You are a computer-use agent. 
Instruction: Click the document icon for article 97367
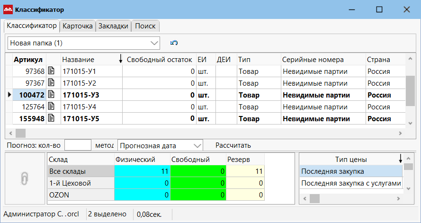(52, 83)
